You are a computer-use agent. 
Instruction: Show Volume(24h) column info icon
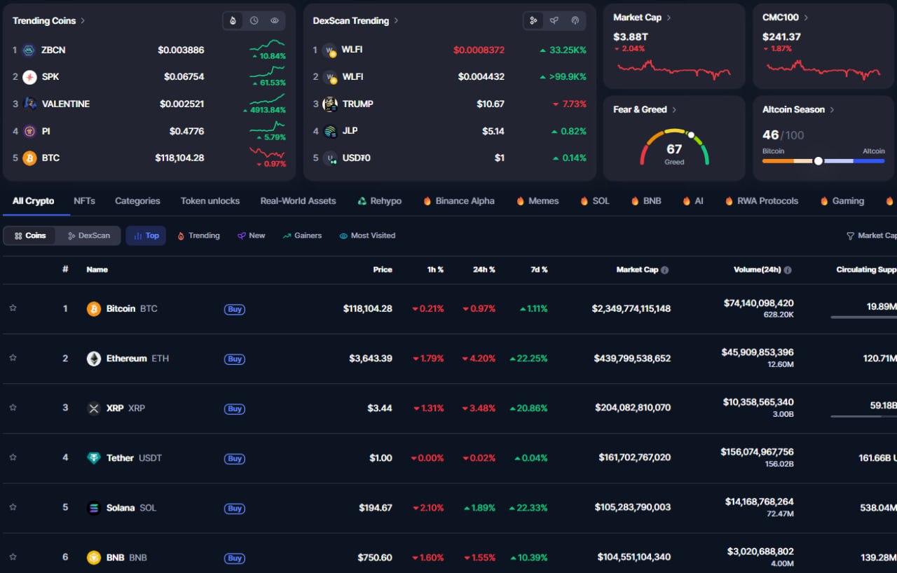click(788, 270)
